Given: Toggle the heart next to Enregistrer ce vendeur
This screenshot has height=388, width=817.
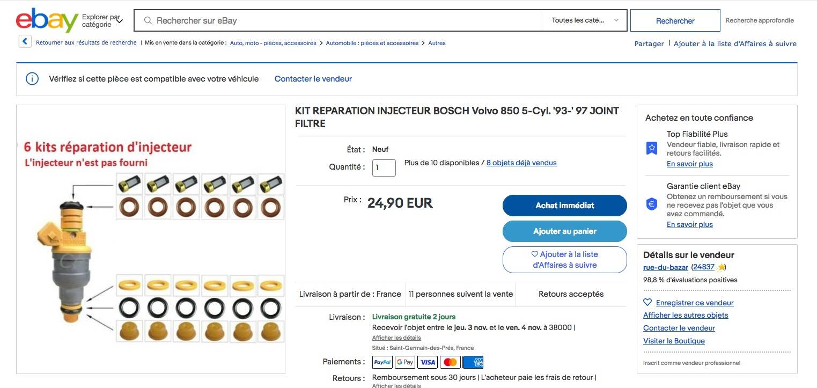Looking at the screenshot, I should (647, 302).
